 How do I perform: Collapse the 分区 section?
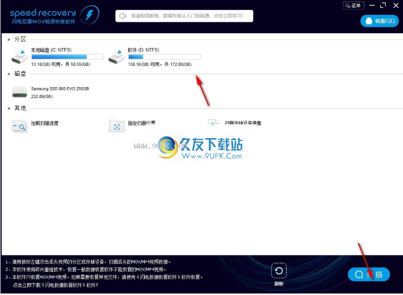pyautogui.click(x=9, y=39)
